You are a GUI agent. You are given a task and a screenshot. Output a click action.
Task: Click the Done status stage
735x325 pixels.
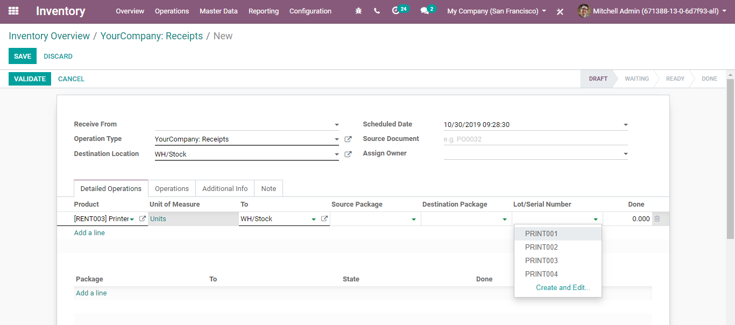coord(709,79)
